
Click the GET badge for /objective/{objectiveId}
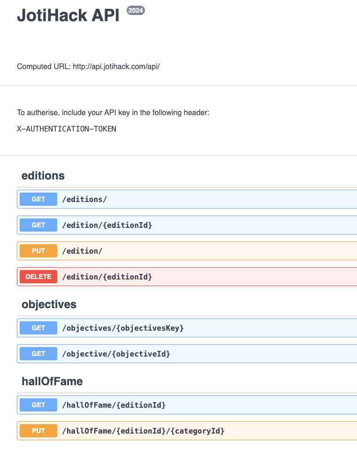click(x=38, y=354)
